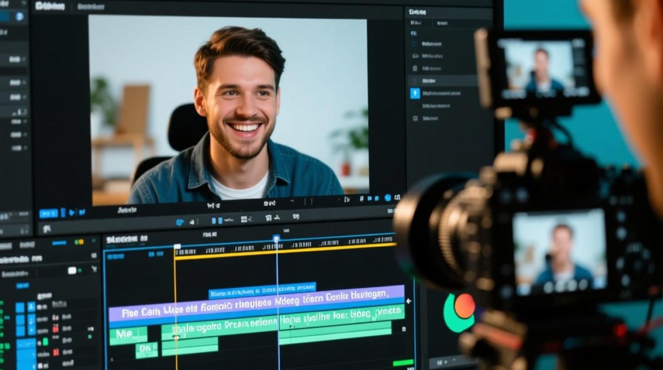Select the short green 'Mie' clip on the timeline
663x370 pixels.
[128, 335]
